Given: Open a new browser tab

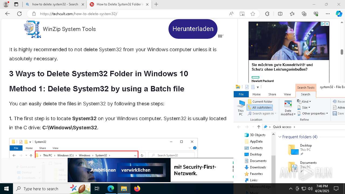Looking at the screenshot, I should [x=156, y=4].
